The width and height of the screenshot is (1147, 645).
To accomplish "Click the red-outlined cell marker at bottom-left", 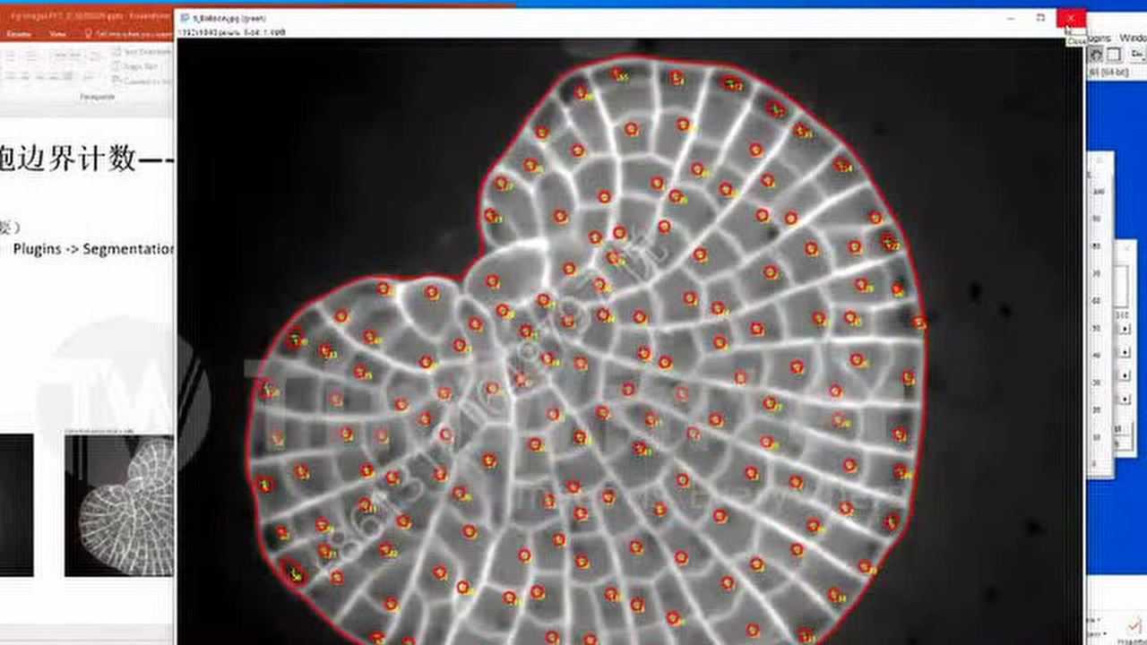I will point(293,571).
